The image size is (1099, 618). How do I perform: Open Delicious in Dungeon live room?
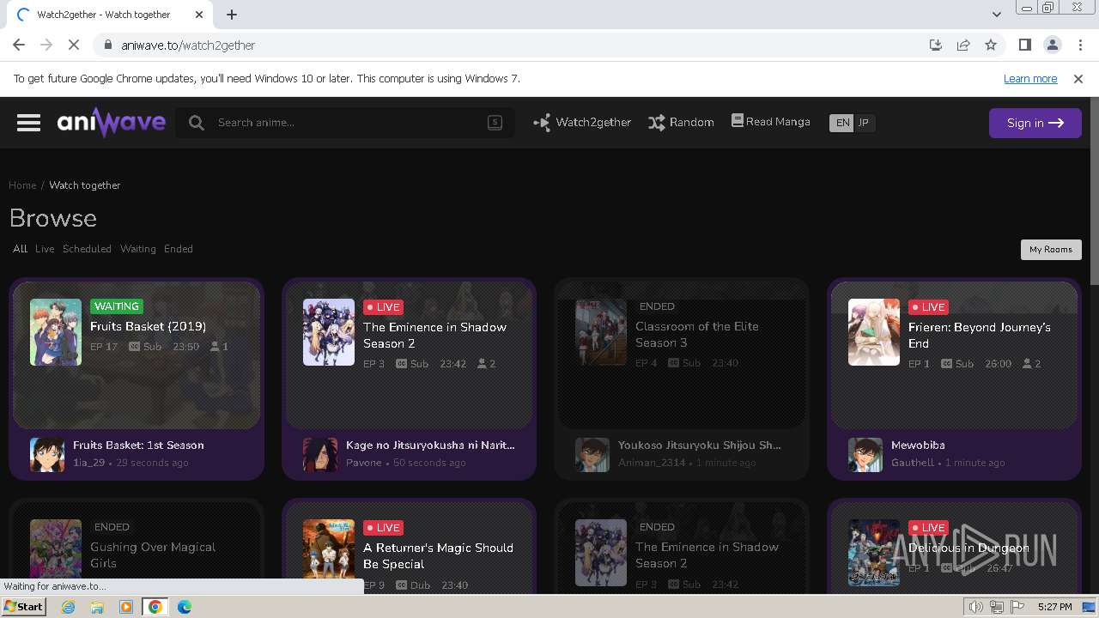click(x=968, y=548)
